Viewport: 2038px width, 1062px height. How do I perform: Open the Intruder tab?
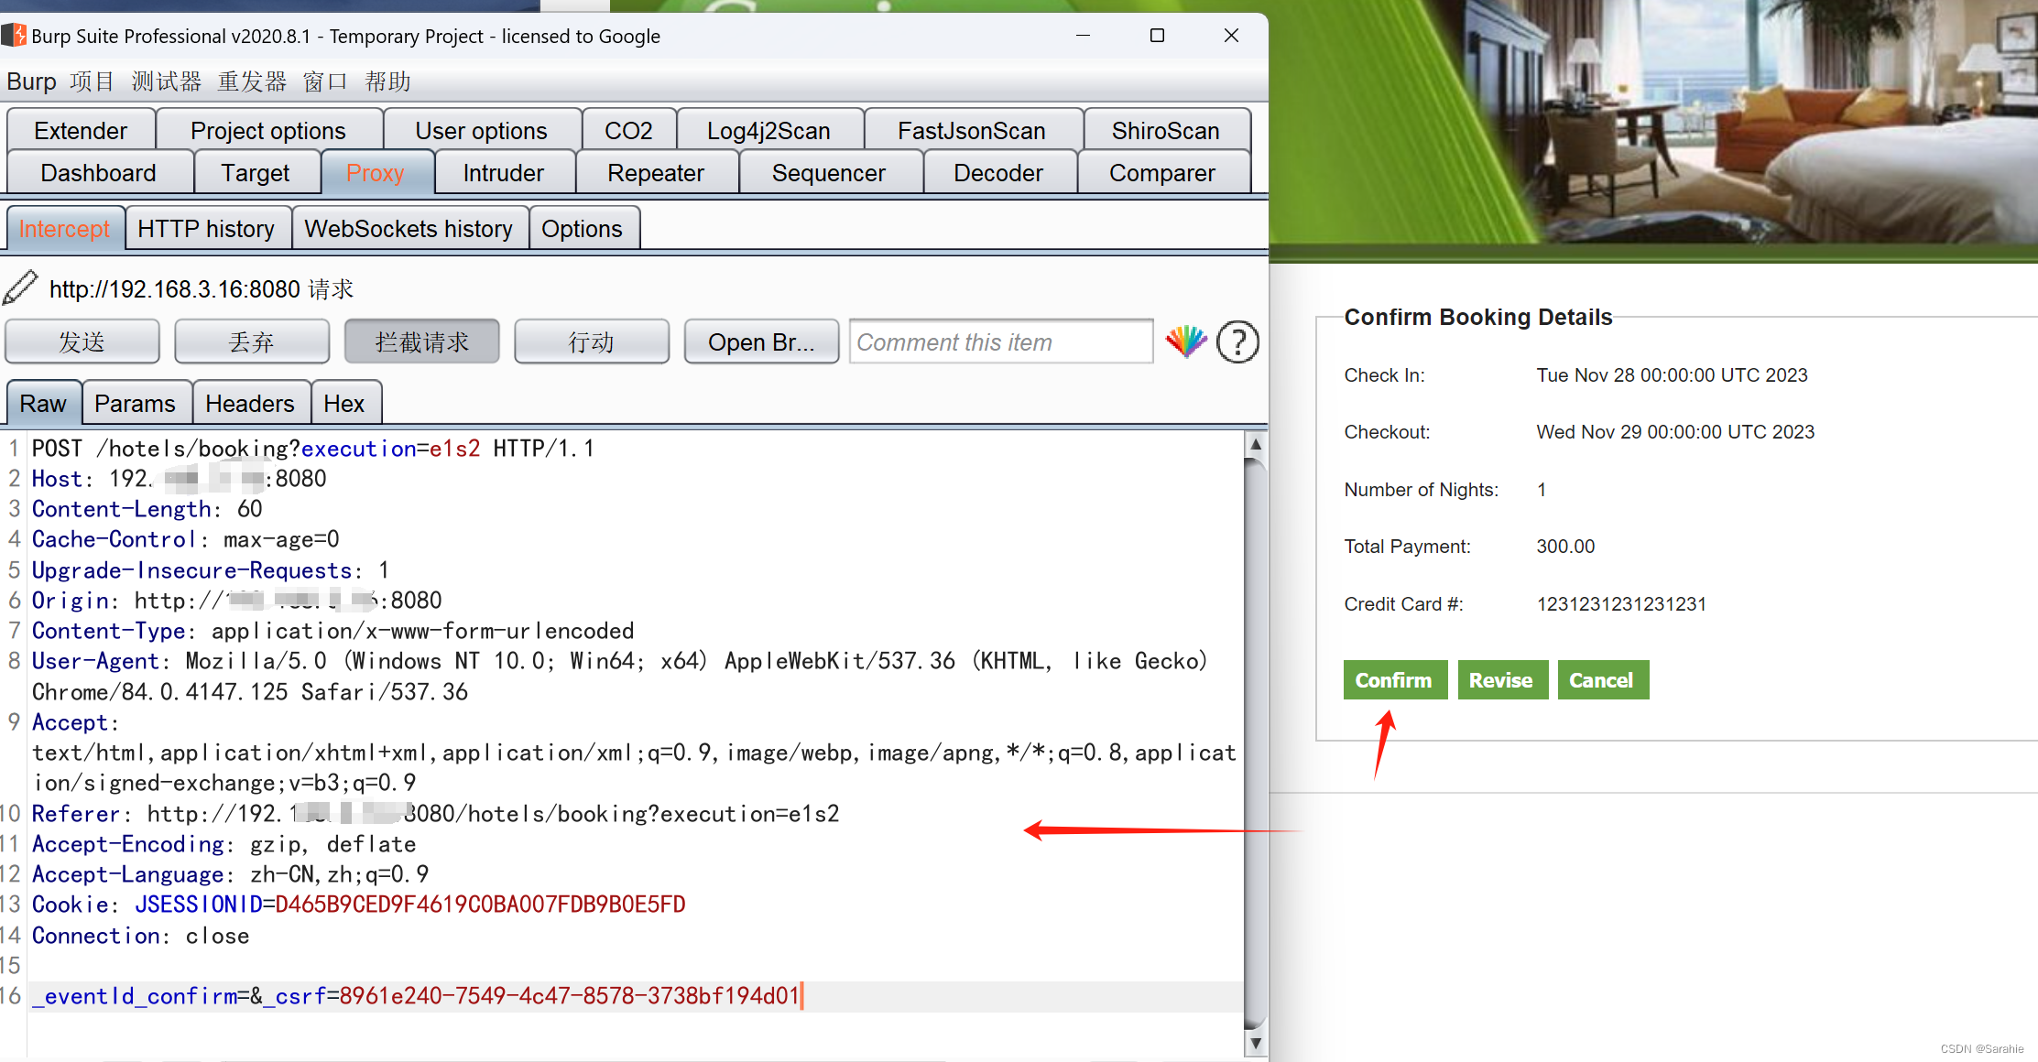[x=504, y=172]
